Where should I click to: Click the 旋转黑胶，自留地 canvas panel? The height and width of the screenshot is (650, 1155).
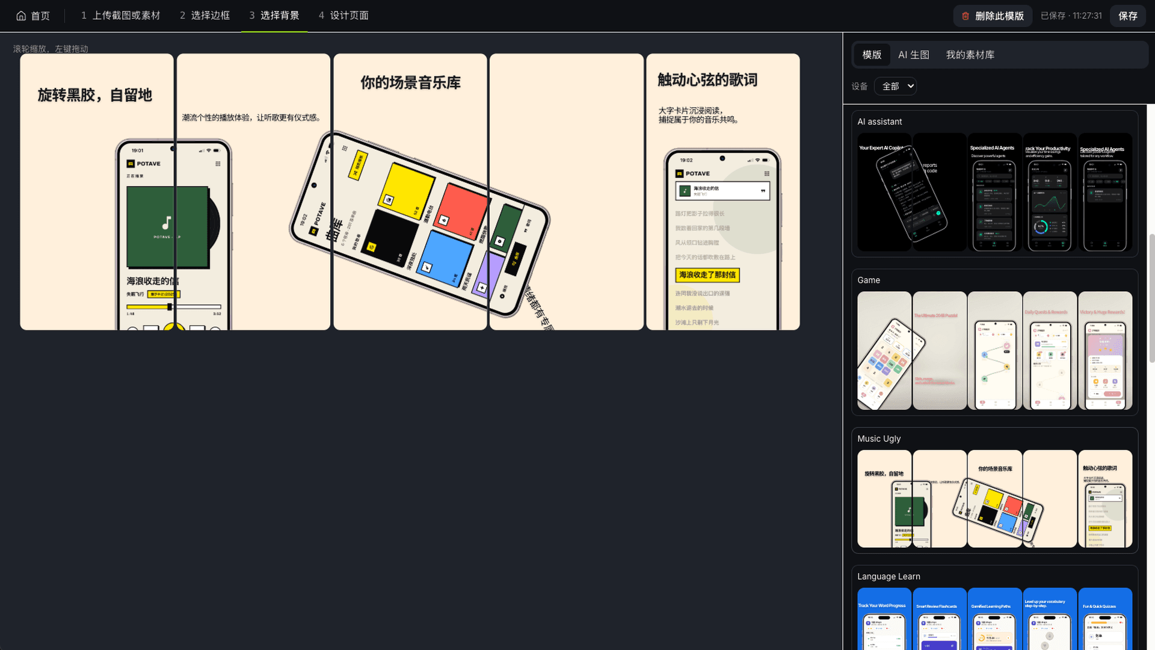97,192
